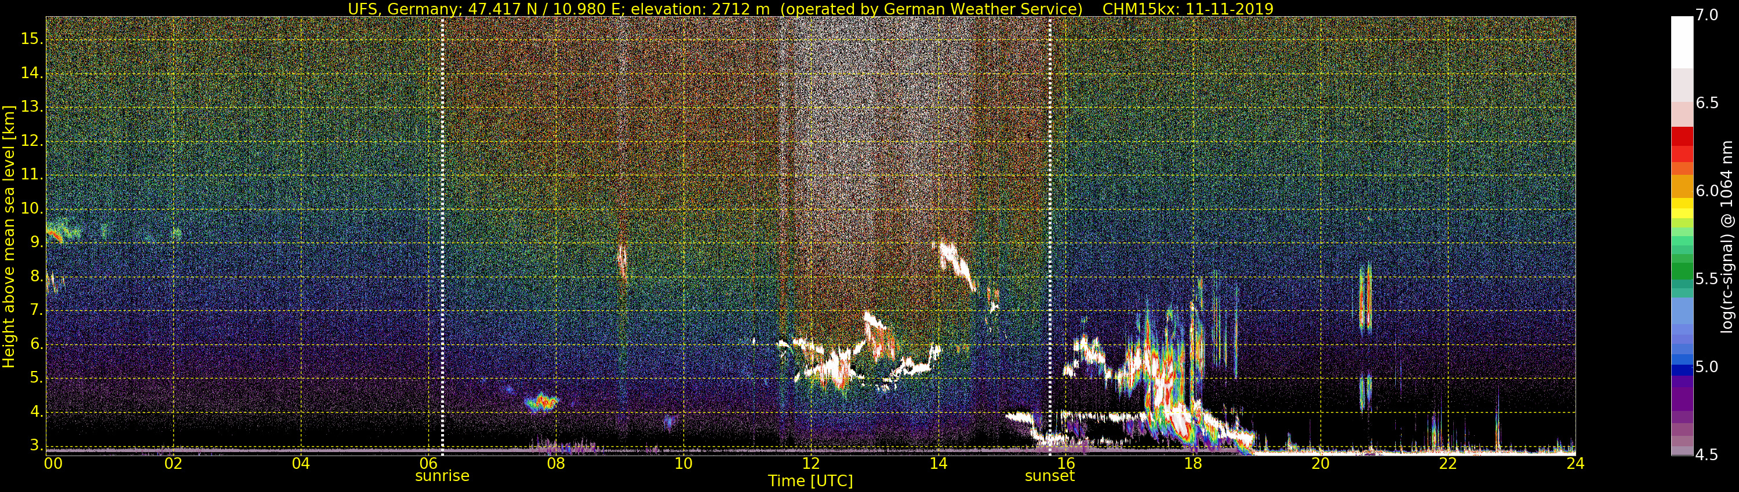Click the white dotted sunrise line in the plot
The width and height of the screenshot is (1739, 492).
442,236
